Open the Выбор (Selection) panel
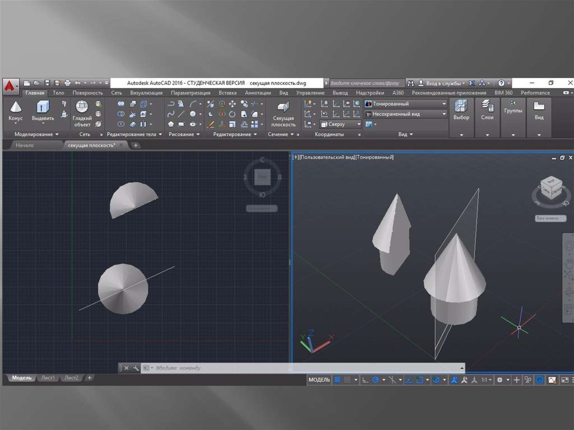Image resolution: width=574 pixels, height=430 pixels. coord(461,109)
